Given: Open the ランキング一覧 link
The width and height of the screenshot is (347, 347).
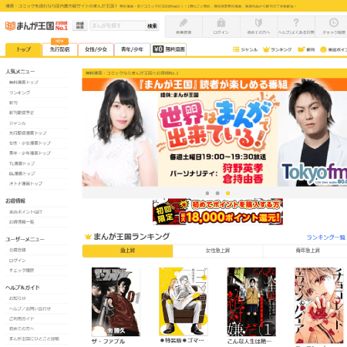Looking at the screenshot, I should point(326,238).
